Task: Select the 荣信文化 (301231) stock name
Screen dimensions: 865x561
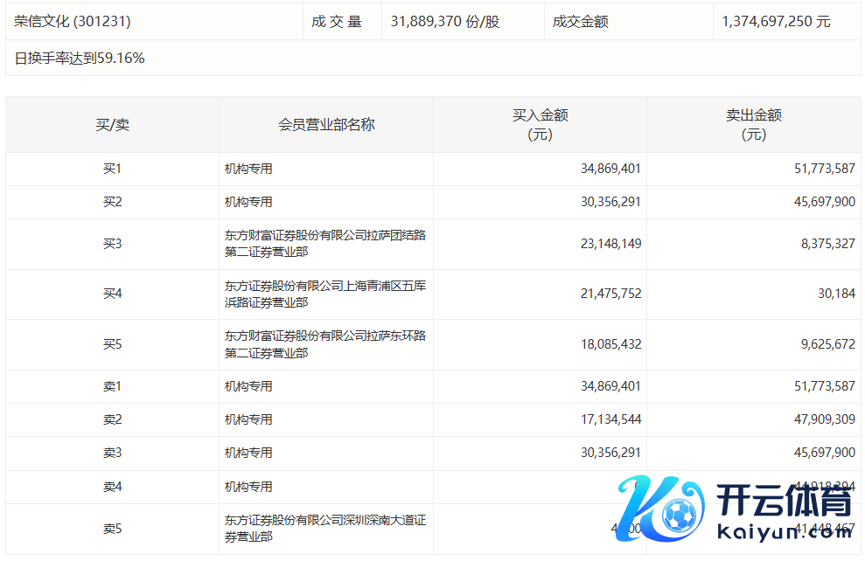Action: [73, 22]
